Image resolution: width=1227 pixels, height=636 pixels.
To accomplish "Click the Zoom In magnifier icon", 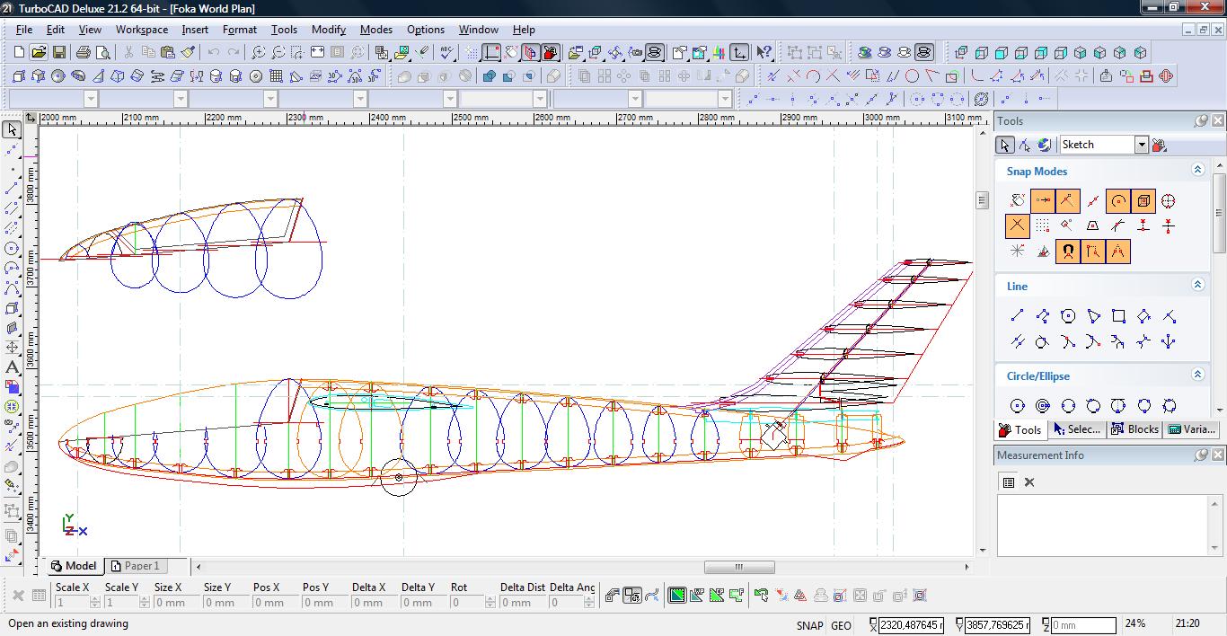I will 258,53.
